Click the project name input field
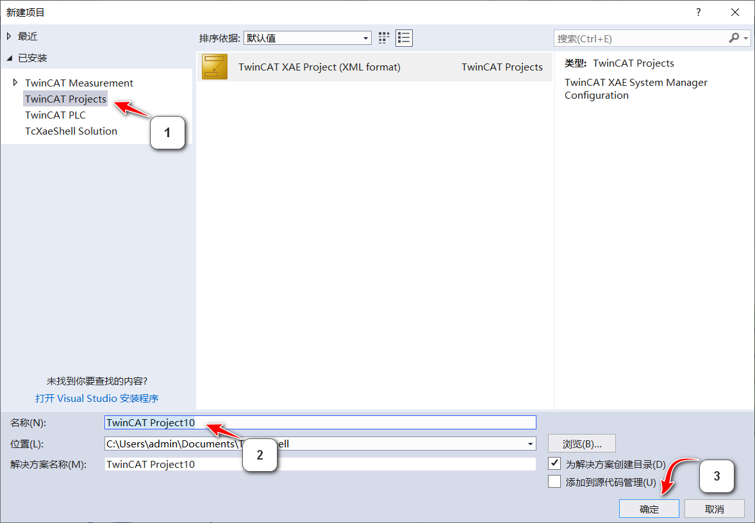 pyautogui.click(x=320, y=422)
